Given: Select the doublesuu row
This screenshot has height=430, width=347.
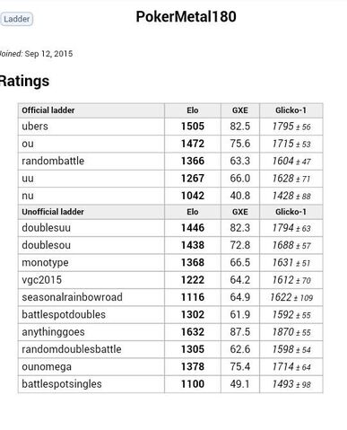Looking at the screenshot, I should pos(170,228).
